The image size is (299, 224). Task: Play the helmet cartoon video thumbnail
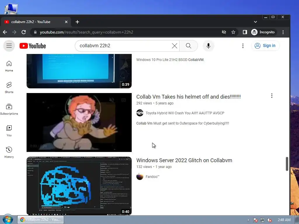pyautogui.click(x=79, y=122)
